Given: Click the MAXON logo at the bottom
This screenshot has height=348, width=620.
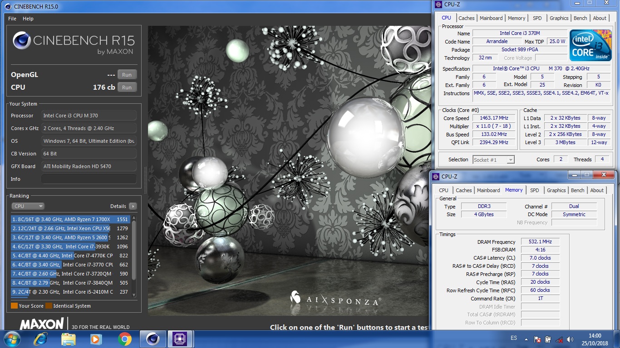Looking at the screenshot, I should coord(42,324).
